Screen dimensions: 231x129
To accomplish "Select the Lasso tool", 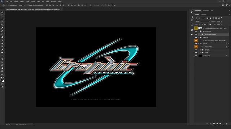I will [x=2, y=19].
